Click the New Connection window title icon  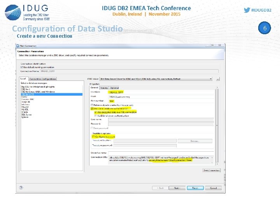coord(17,46)
